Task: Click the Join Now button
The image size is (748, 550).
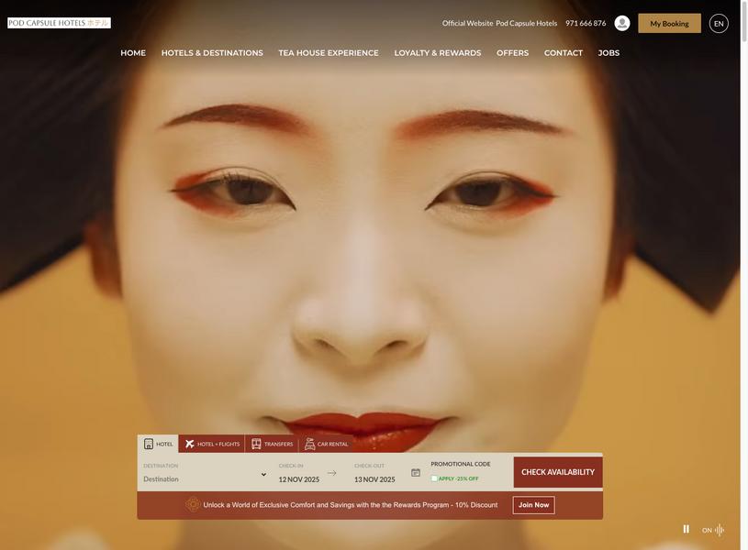Action: pyautogui.click(x=533, y=505)
